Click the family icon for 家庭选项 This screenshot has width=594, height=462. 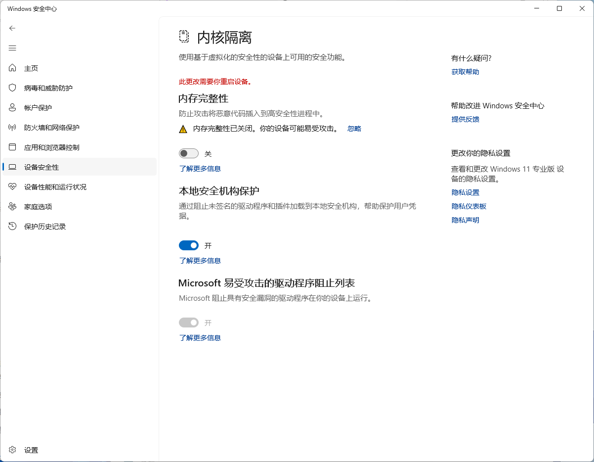pos(13,207)
